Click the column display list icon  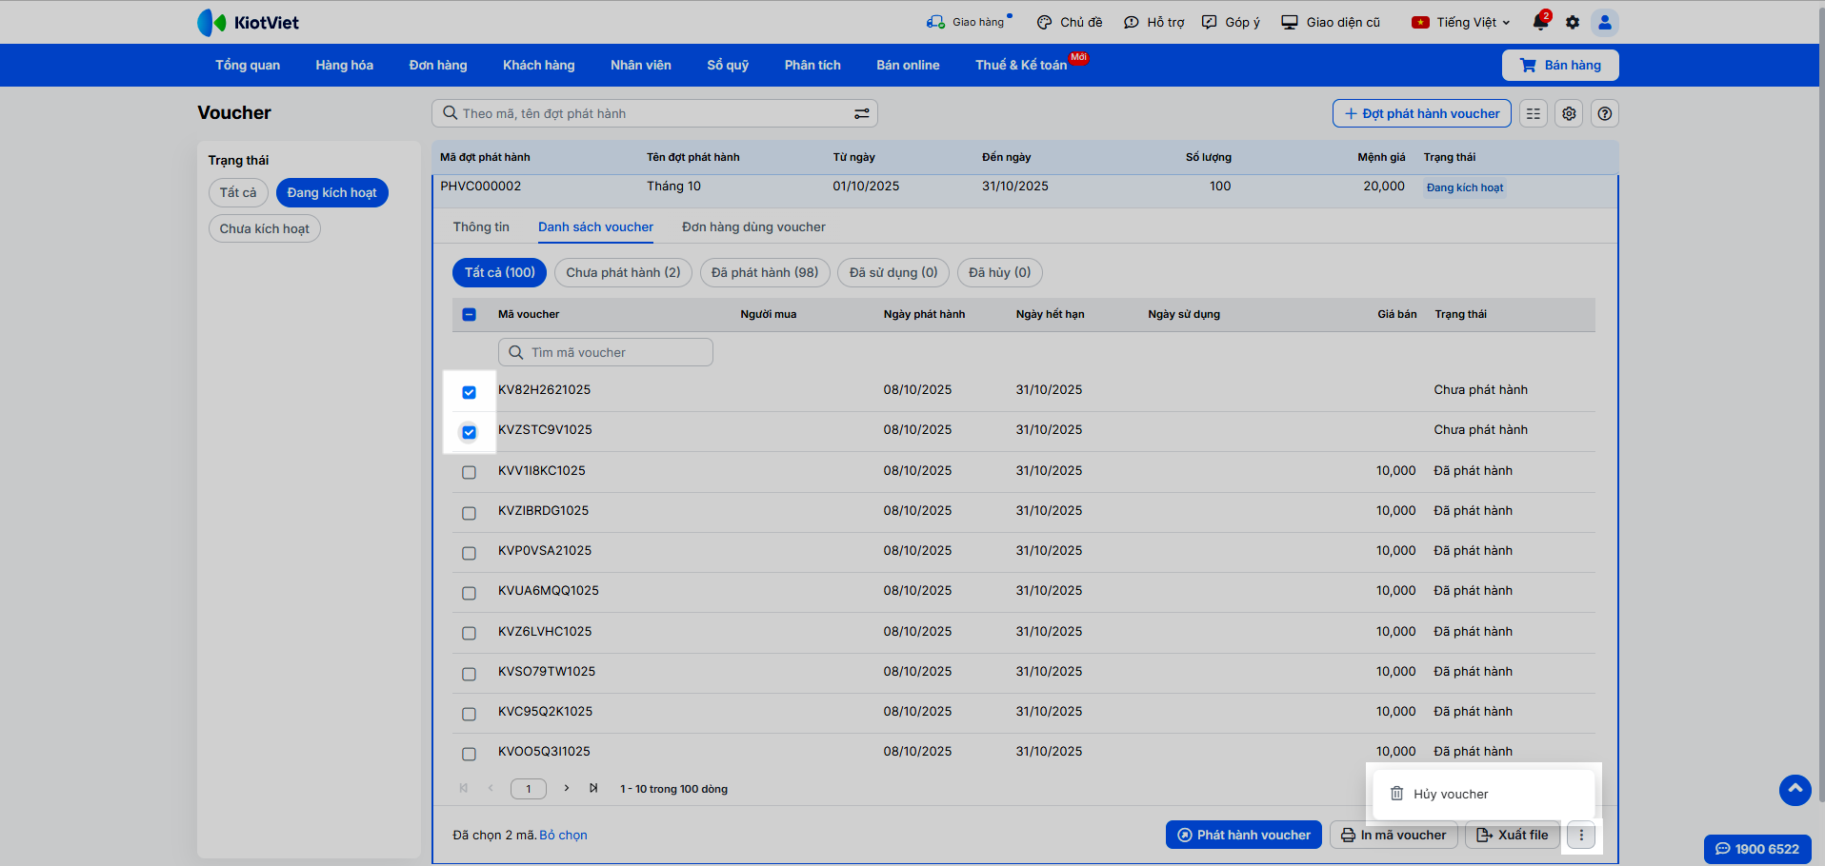point(1533,113)
